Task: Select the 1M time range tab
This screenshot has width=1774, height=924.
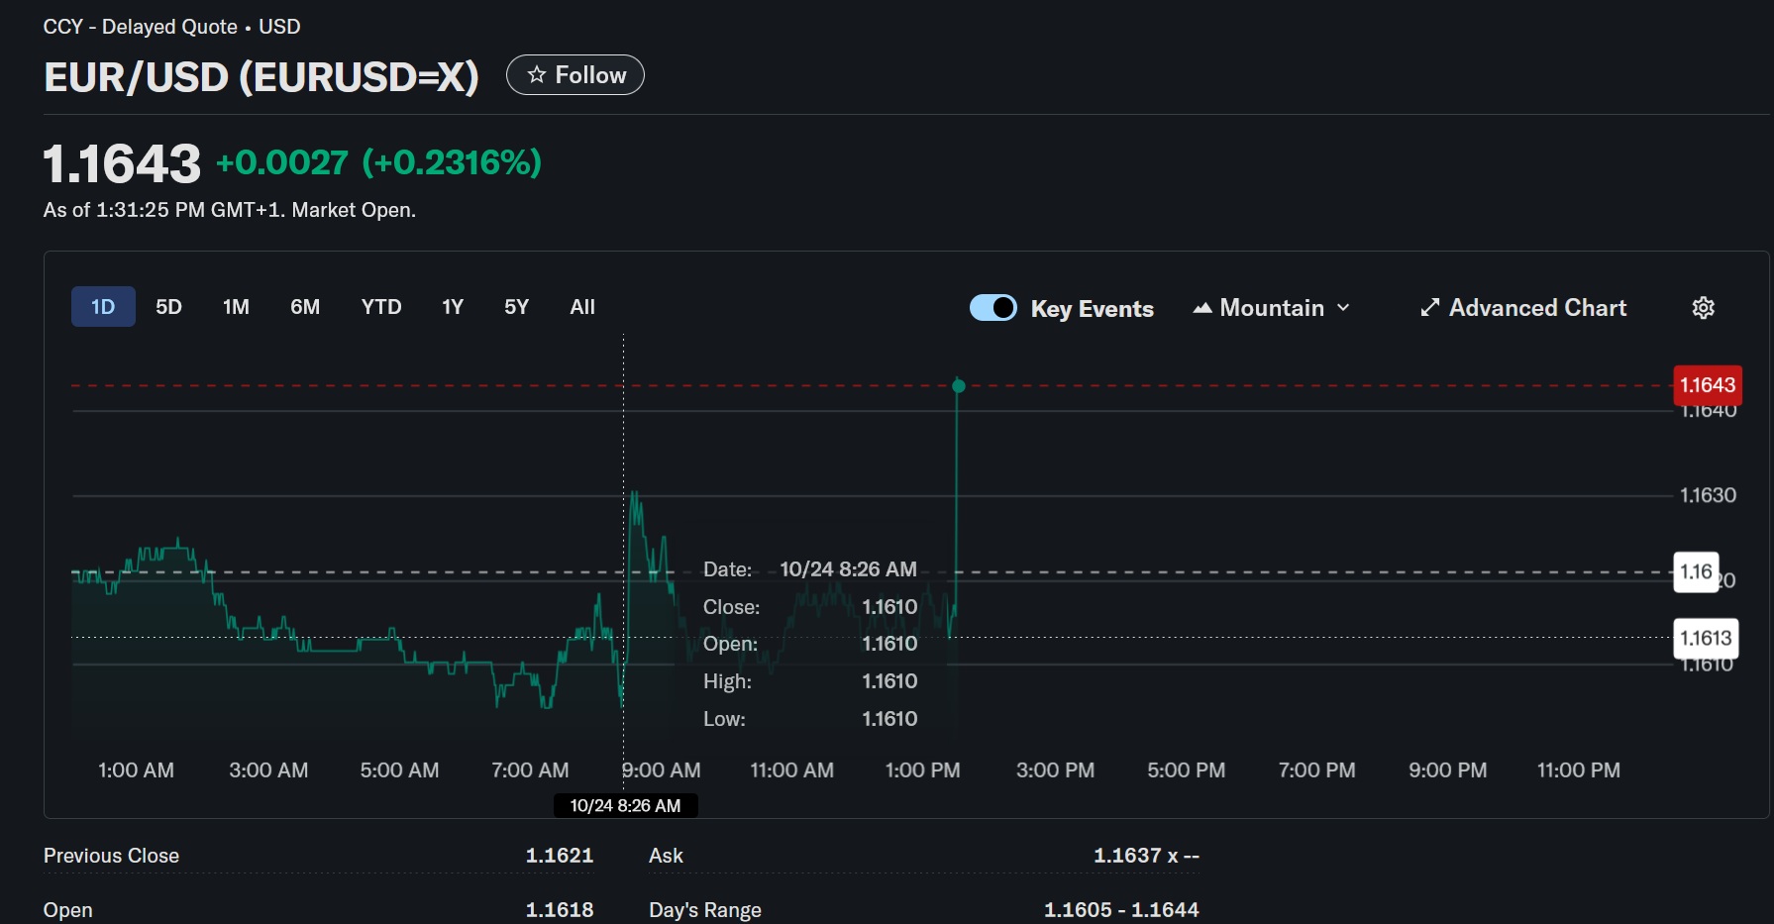Action: pos(236,307)
